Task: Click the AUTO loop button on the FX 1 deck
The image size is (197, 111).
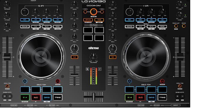Action: (x=162, y=27)
